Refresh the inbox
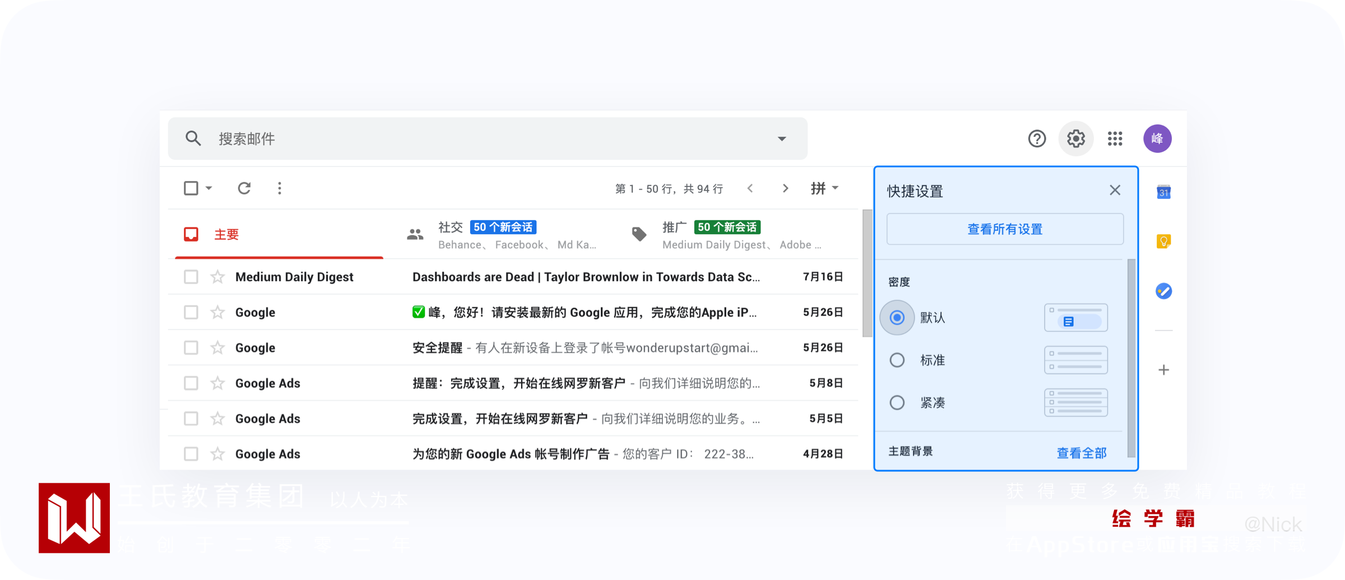 [244, 188]
